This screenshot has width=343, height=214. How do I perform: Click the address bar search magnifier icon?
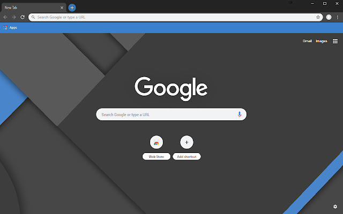[x=33, y=17]
